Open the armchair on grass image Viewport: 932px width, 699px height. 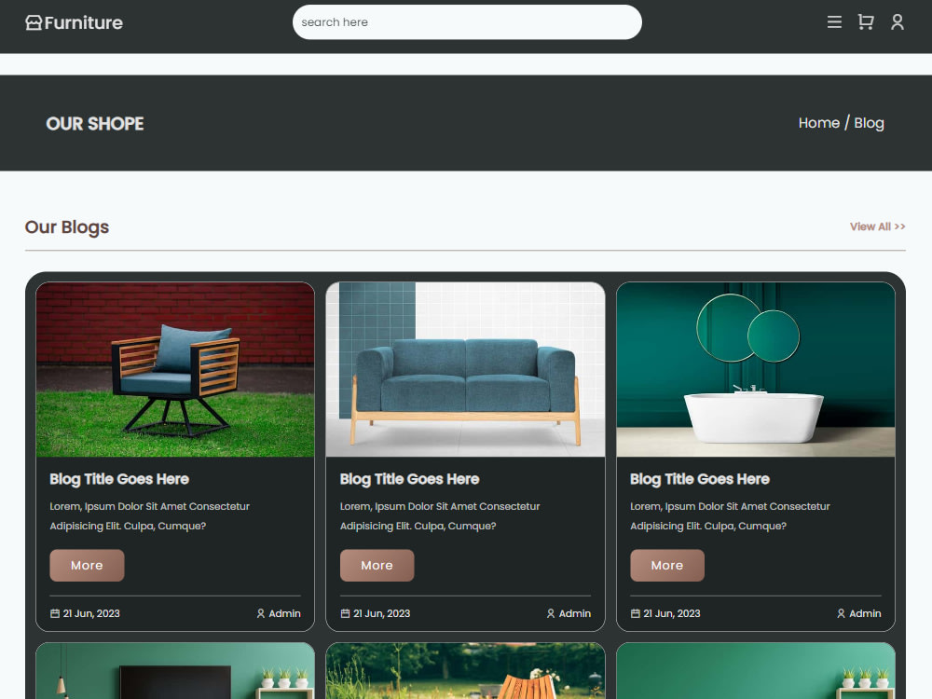[175, 370]
